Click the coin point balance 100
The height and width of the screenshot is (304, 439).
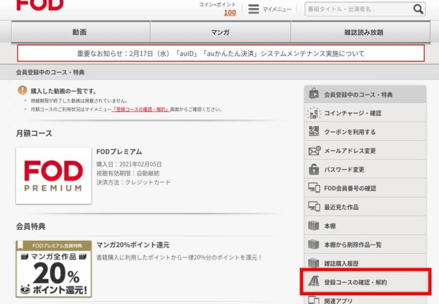(x=230, y=13)
